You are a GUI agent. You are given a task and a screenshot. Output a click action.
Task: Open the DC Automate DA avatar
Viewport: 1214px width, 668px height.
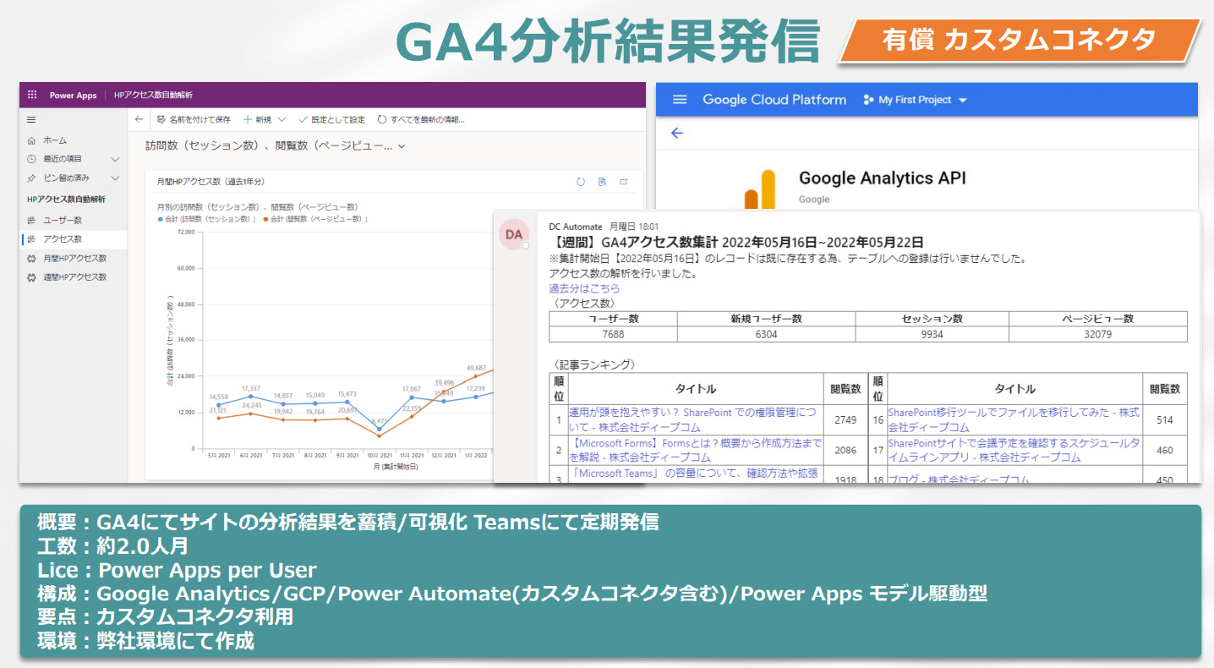click(x=513, y=234)
